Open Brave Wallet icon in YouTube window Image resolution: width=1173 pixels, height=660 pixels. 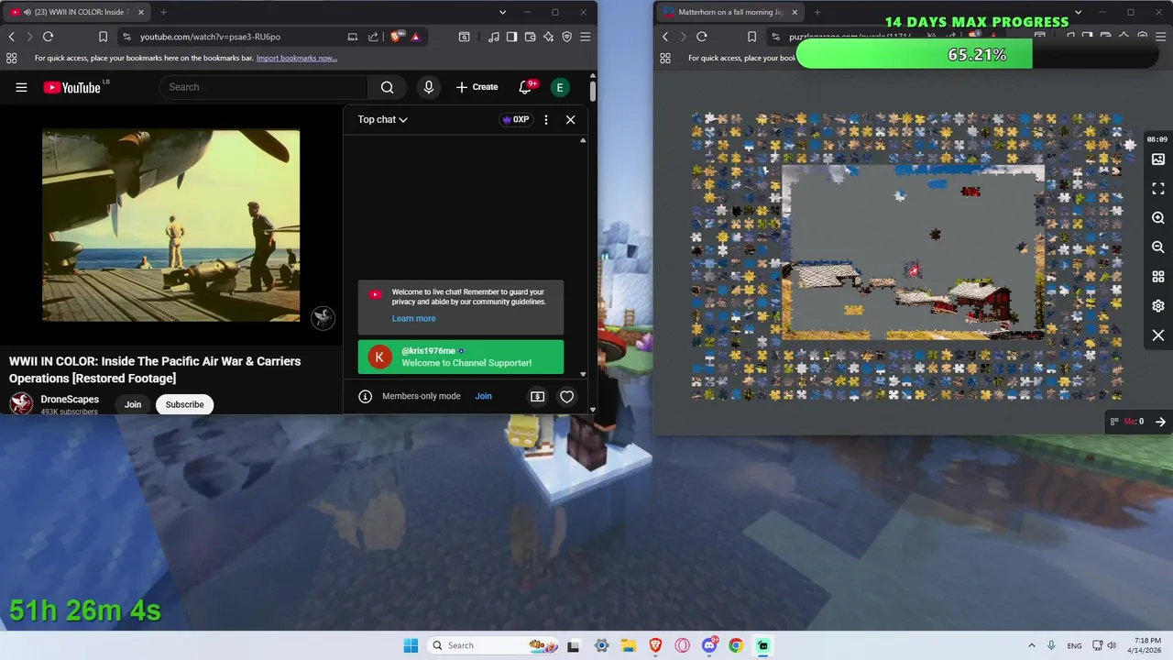pos(531,37)
